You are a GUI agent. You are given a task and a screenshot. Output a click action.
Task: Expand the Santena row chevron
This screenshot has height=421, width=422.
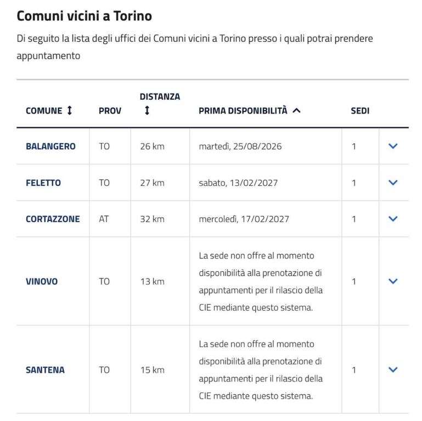(x=392, y=370)
